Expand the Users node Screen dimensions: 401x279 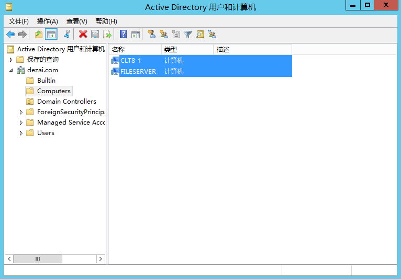[21, 133]
